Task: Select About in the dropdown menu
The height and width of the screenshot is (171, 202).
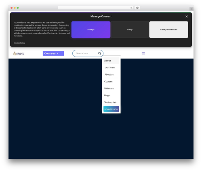Action: coord(111,61)
